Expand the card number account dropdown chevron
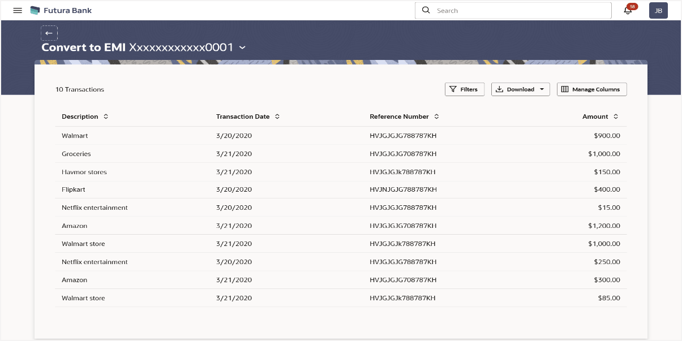The image size is (682, 341). 242,48
